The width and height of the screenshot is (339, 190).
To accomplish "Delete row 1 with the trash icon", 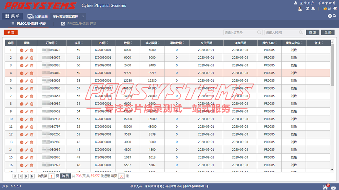I will [x=32, y=50].
